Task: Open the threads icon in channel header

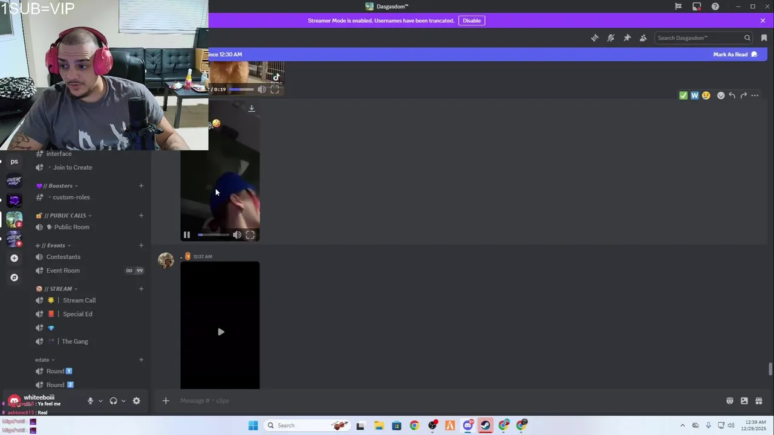Action: (594, 38)
